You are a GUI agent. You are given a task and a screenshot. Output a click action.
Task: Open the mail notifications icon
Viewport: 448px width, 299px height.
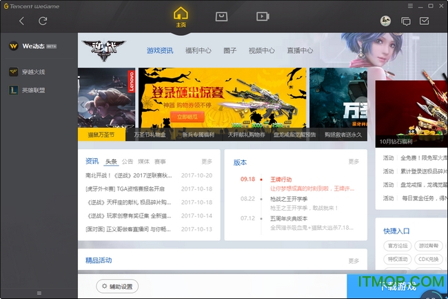tap(425, 21)
